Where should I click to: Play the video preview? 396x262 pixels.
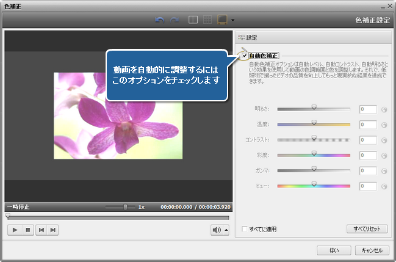(15, 230)
